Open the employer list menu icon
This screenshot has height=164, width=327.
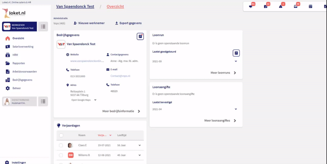pyautogui.click(x=43, y=26)
